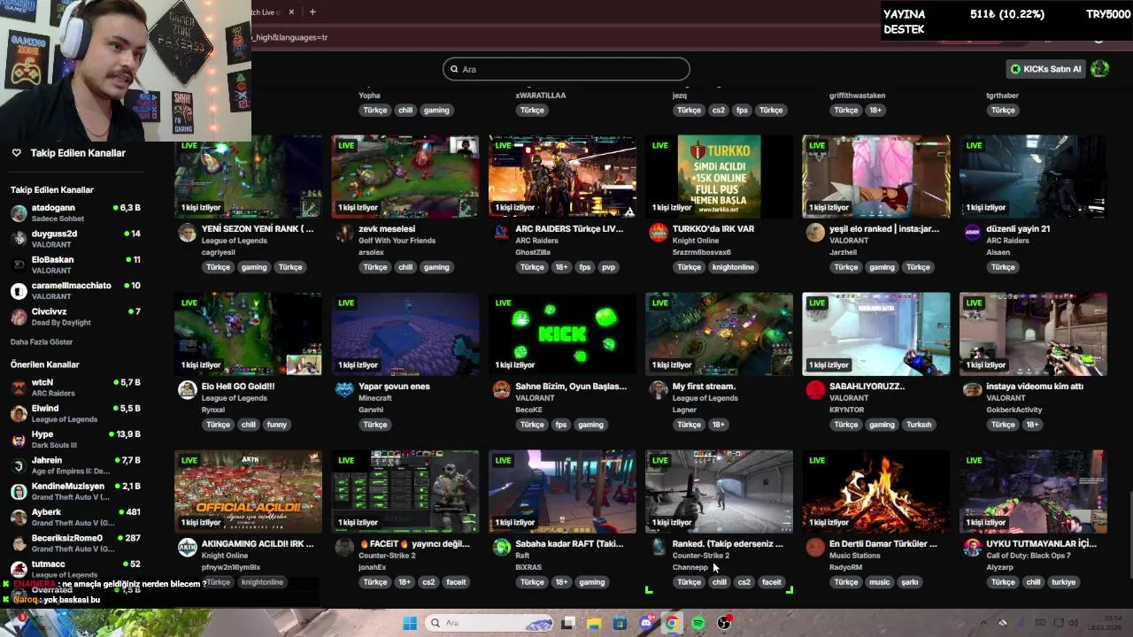This screenshot has width=1133, height=637.
Task: Click knightonline tag under TURKKO'da IRK VAR
Action: tap(733, 267)
